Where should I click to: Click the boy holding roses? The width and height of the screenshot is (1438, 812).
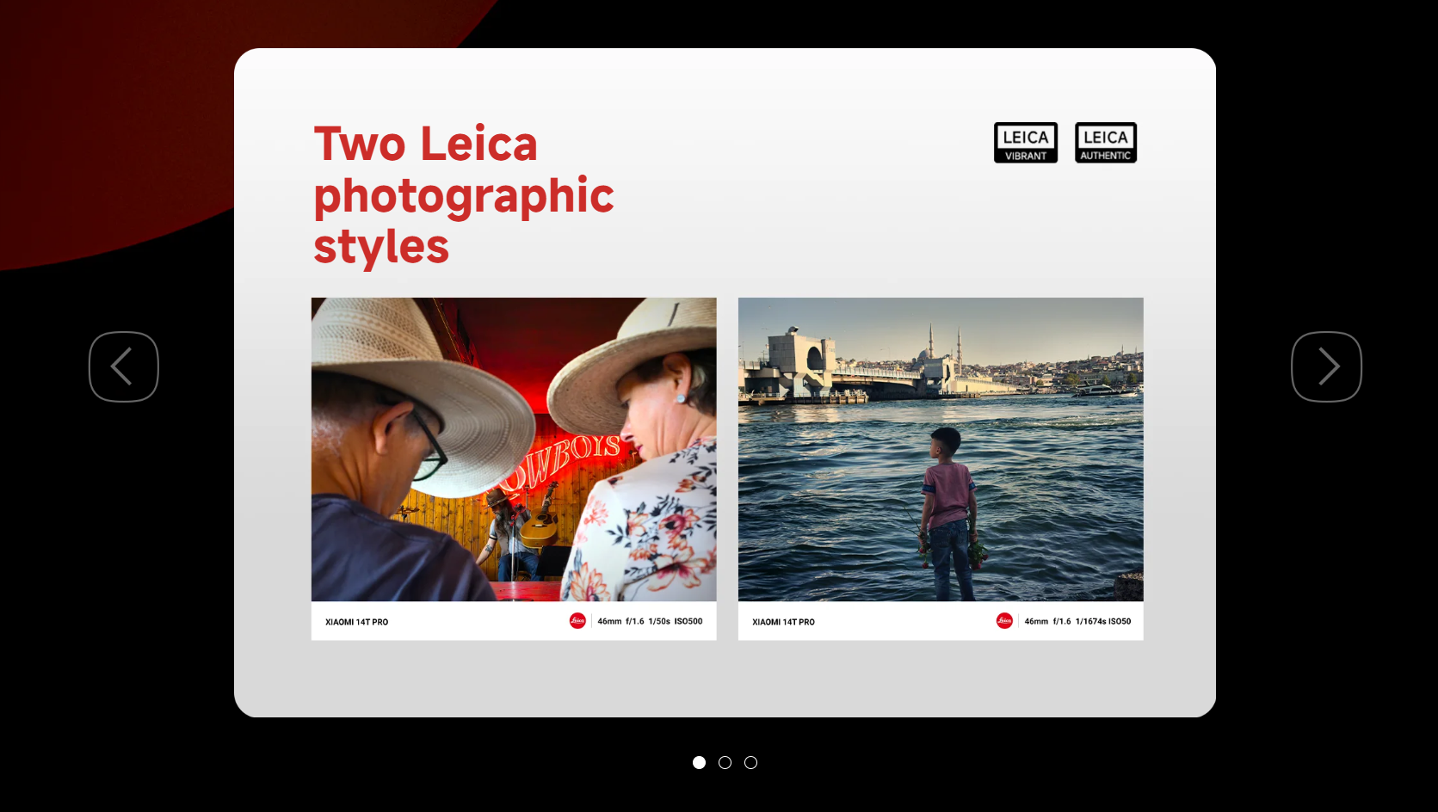948,516
